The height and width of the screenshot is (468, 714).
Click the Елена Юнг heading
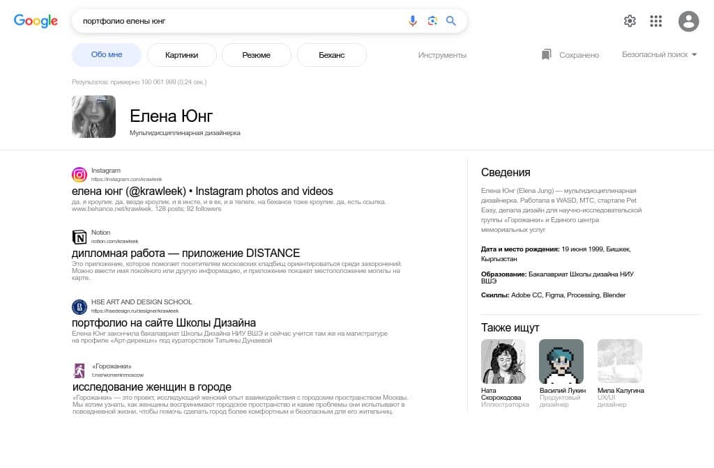172,116
